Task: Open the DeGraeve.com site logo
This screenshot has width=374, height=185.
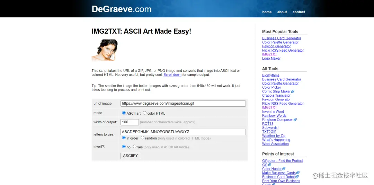Action: [122, 9]
